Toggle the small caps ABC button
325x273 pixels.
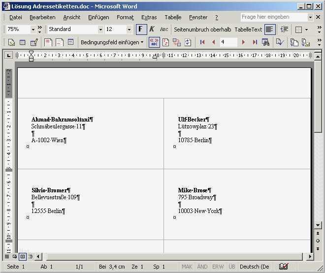[164, 30]
